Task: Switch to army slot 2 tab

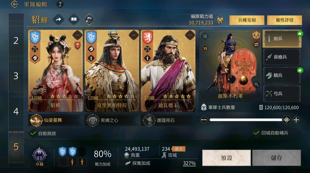Action: [16, 41]
